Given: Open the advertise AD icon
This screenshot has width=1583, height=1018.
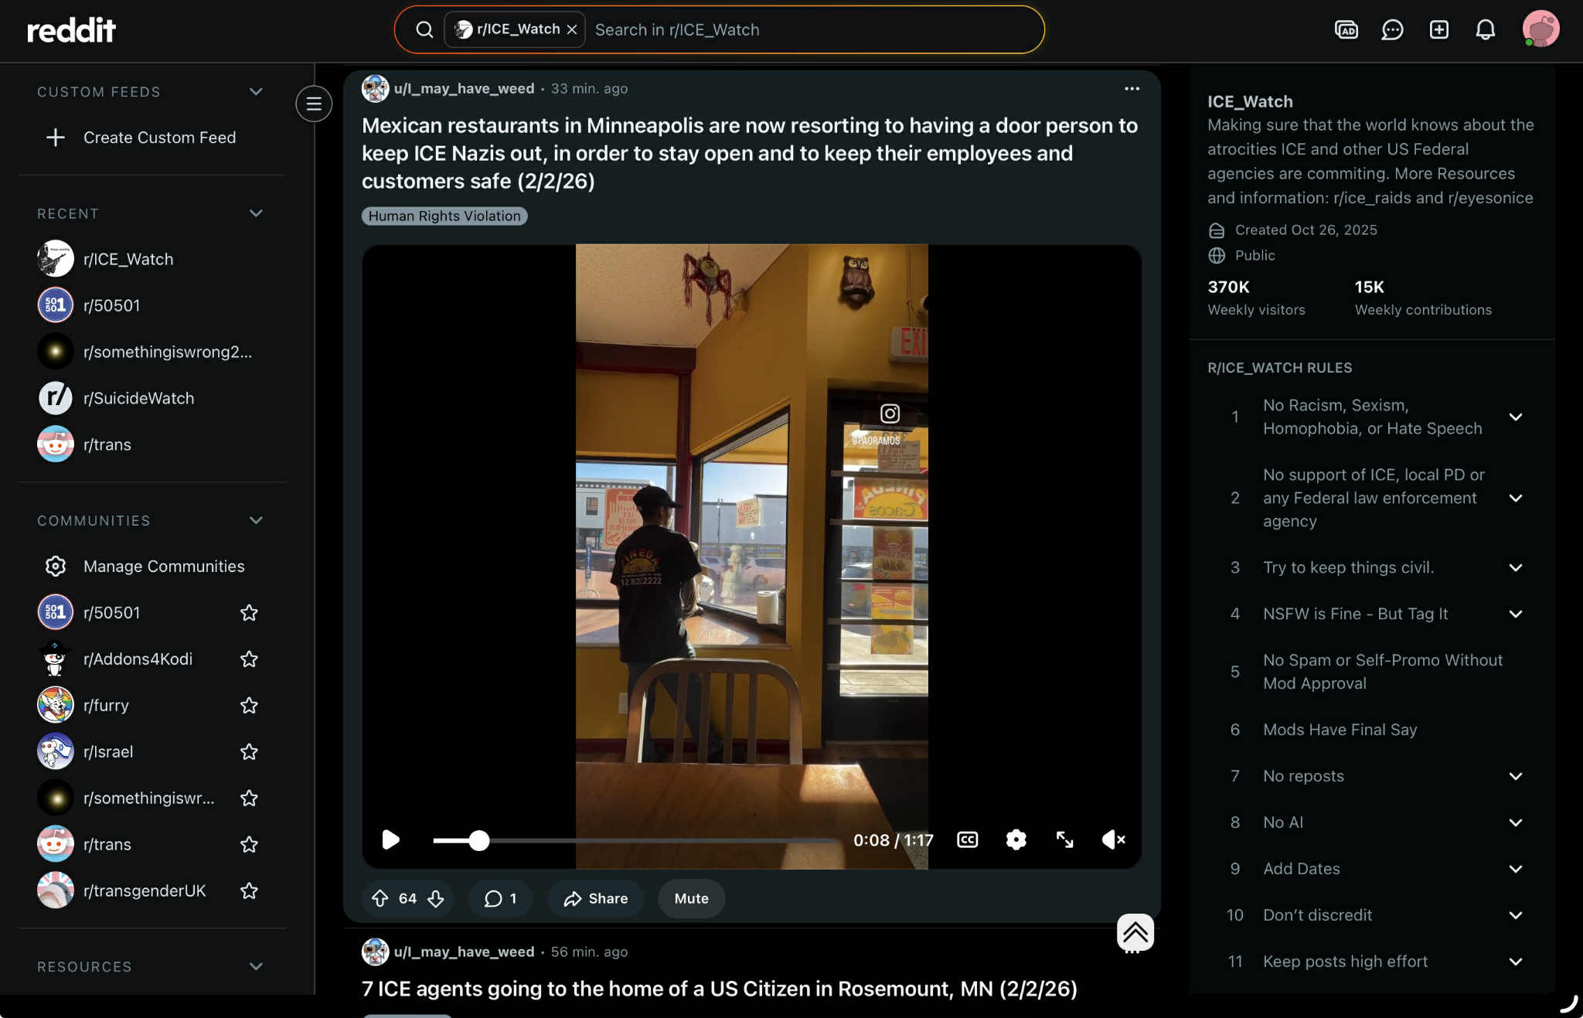Looking at the screenshot, I should 1346,30.
